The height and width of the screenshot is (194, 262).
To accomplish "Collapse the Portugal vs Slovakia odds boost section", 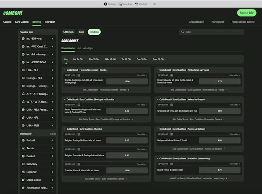I will (65, 99).
